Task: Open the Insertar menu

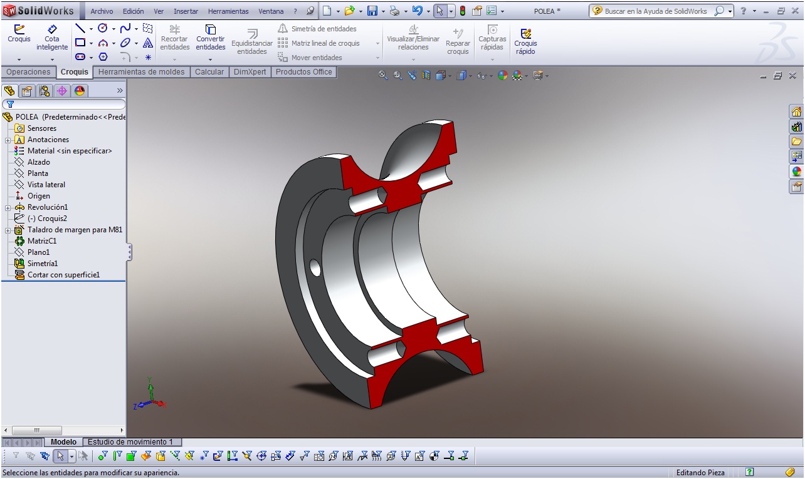Action: point(186,11)
